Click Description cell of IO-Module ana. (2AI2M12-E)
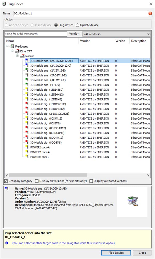This screenshot has height=259, width=155. [x=140, y=70]
